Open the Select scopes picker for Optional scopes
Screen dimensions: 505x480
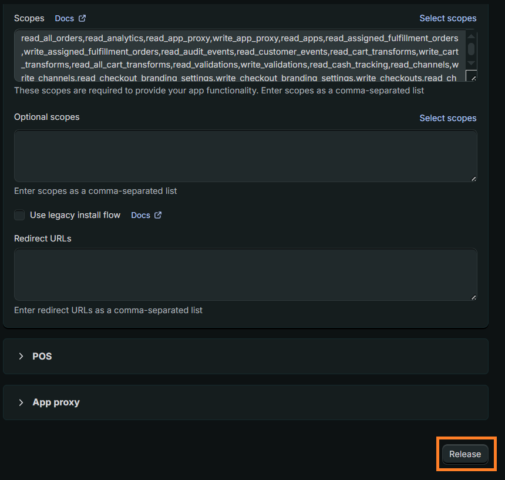(x=447, y=118)
